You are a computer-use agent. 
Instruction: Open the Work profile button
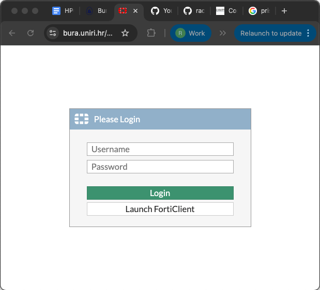(x=191, y=33)
